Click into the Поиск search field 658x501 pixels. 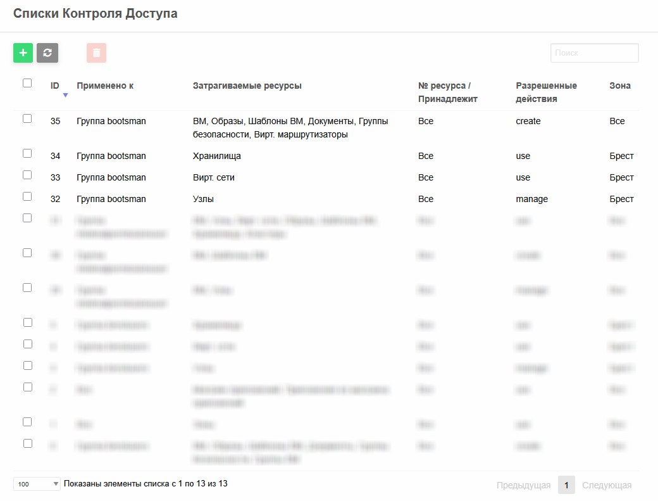[594, 53]
